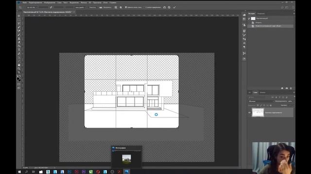This screenshot has height=174, width=311.
Task: Switch to the Операции tab
Action: pyautogui.click(x=261, y=14)
